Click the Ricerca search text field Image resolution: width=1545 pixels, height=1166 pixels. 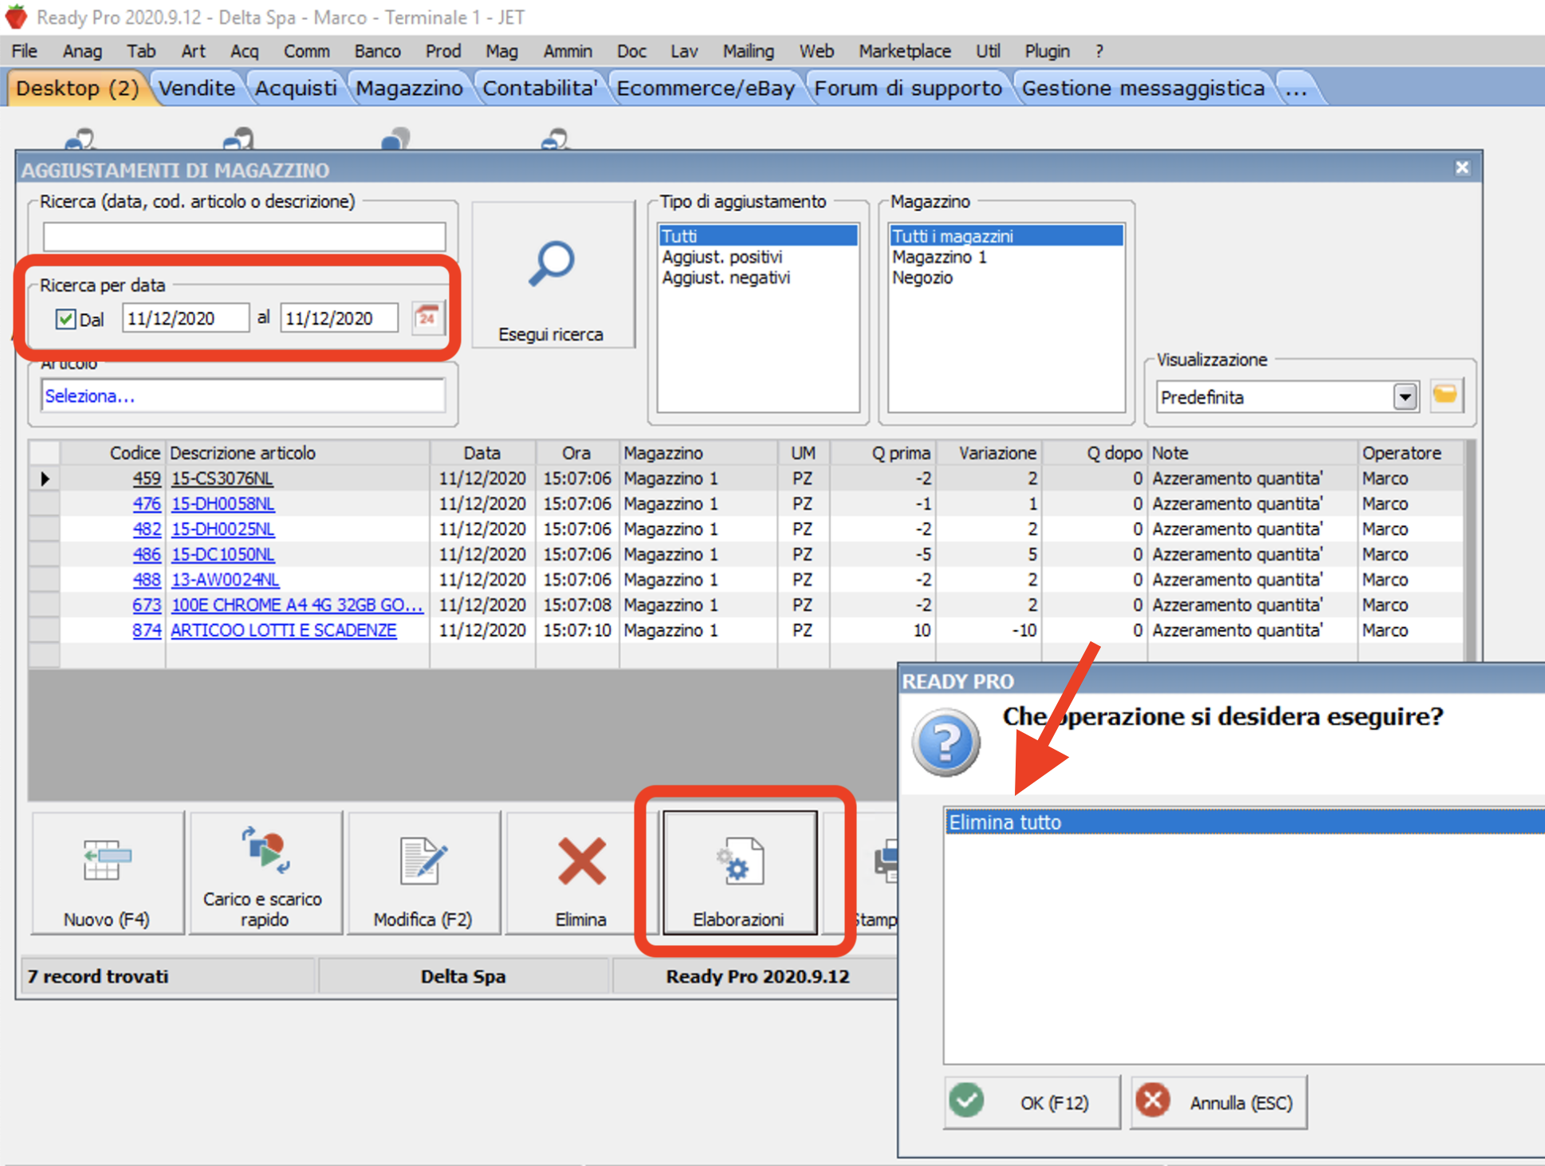tap(244, 237)
